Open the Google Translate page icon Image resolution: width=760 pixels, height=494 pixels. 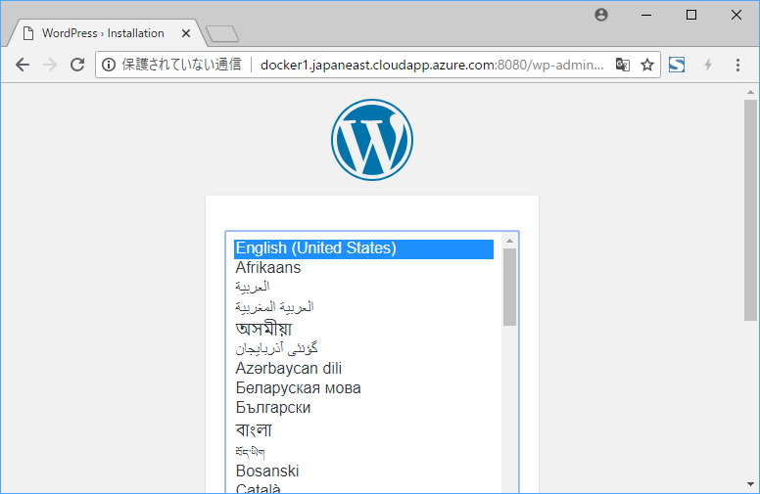click(622, 65)
